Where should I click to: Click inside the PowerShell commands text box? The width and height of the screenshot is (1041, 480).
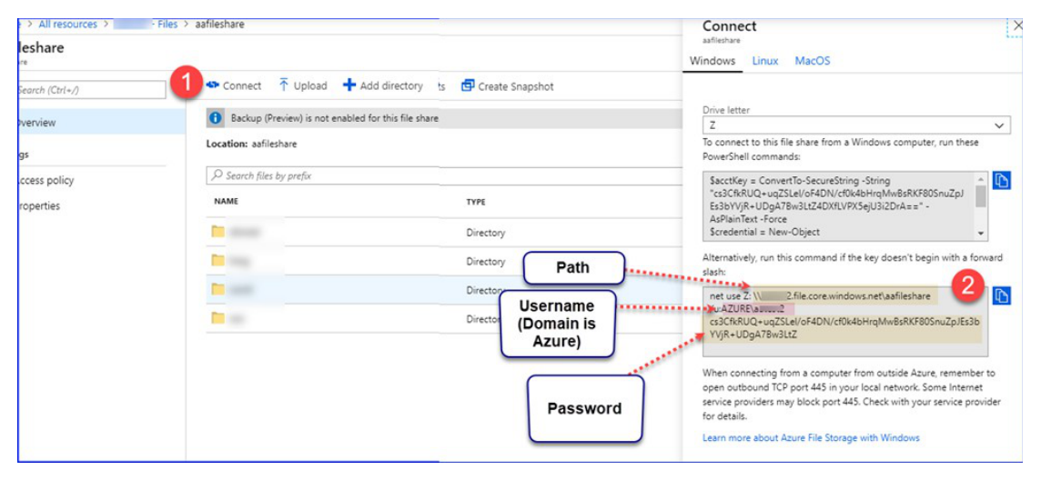[838, 205]
